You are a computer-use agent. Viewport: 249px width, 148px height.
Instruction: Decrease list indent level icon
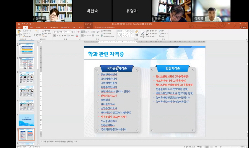point(92,32)
